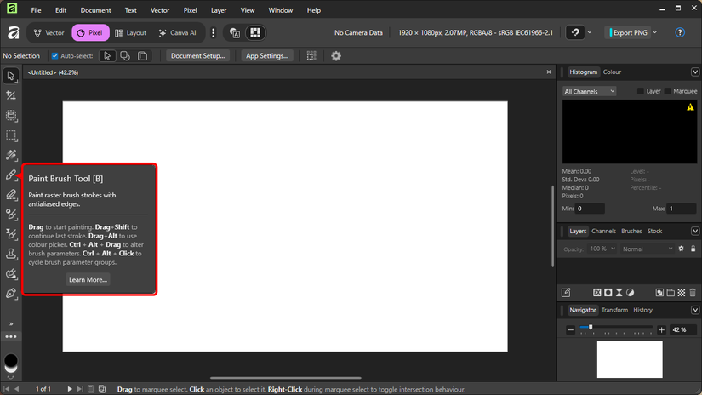Click the App Settings... button
Image resolution: width=702 pixels, height=395 pixels.
click(267, 56)
